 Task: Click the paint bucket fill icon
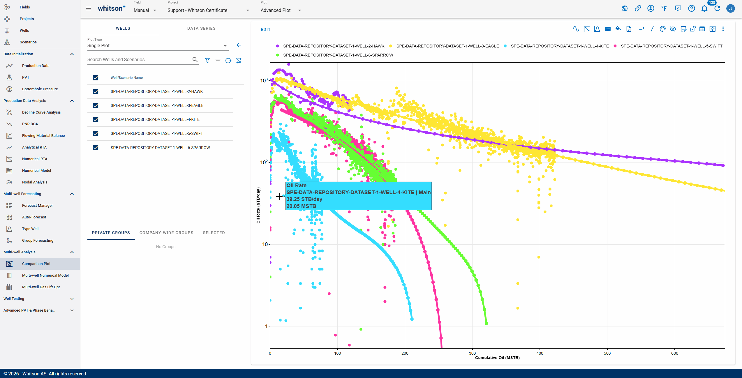618,29
